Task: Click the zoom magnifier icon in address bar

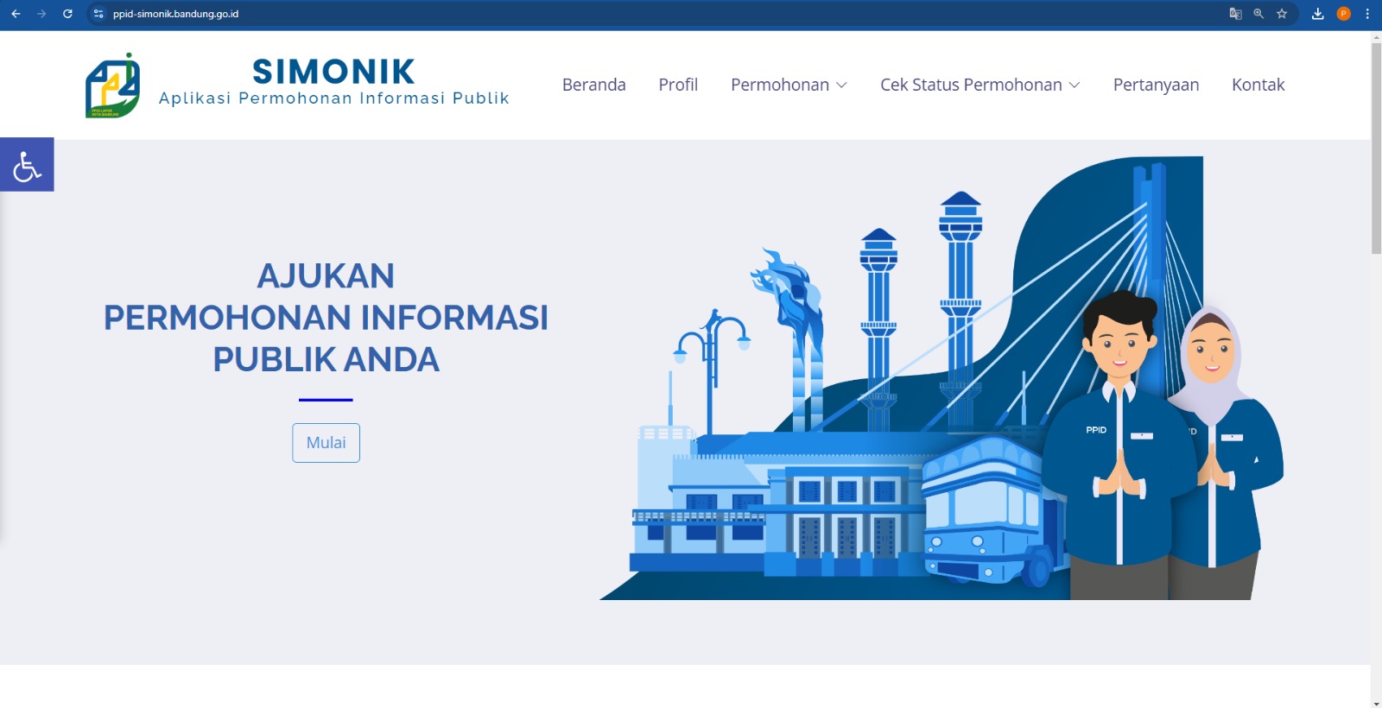Action: click(1258, 14)
